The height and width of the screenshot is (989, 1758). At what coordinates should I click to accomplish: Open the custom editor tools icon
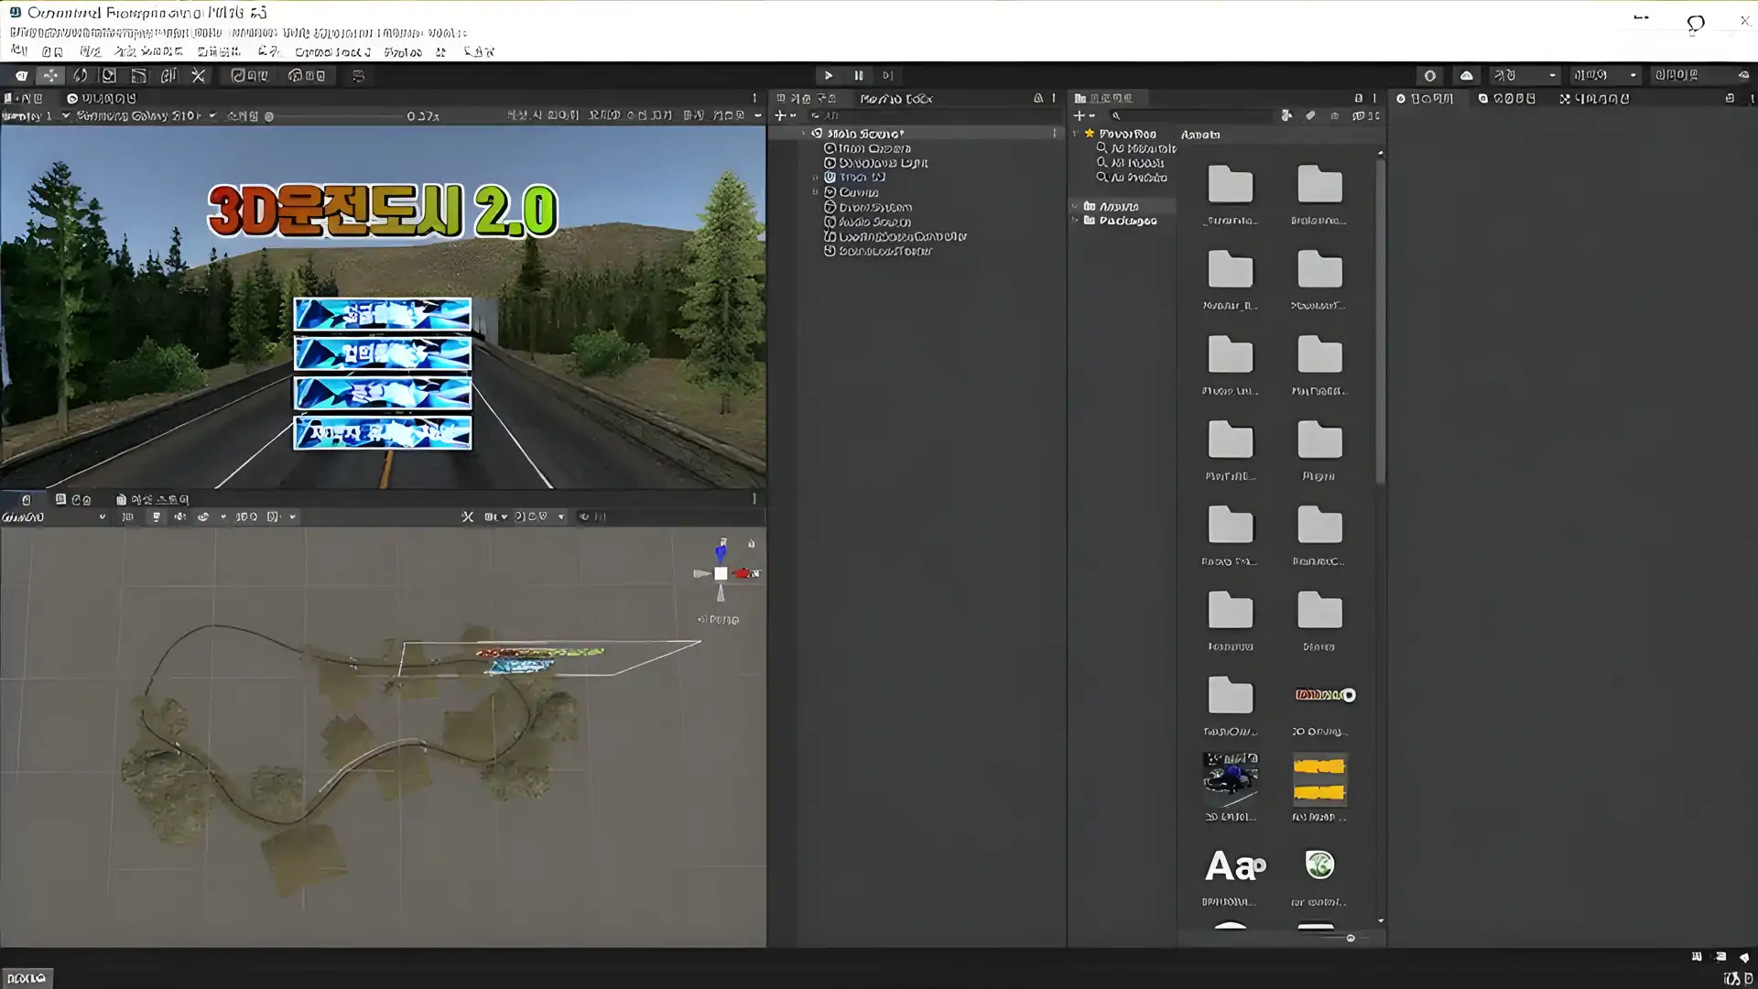[198, 75]
